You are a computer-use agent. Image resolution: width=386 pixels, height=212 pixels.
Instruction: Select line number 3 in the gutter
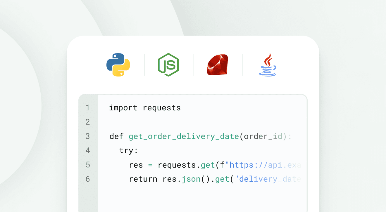point(88,136)
